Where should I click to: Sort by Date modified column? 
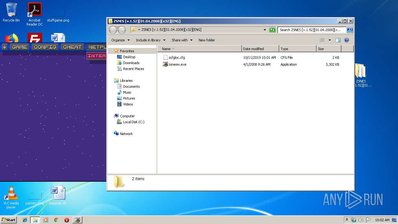pyautogui.click(x=260, y=49)
